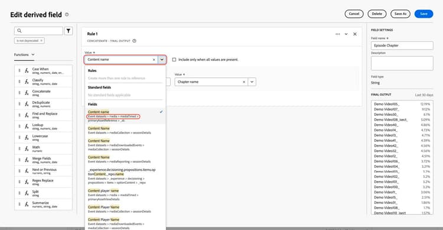Click the Delete button
The width and height of the screenshot is (443, 230).
coord(377,14)
